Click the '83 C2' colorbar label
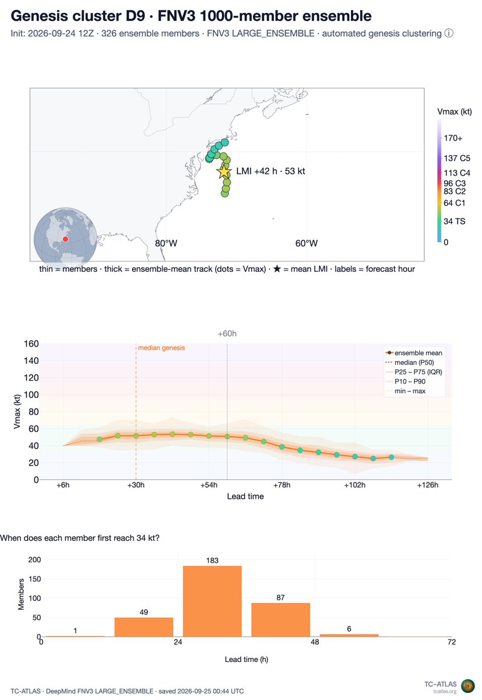482x700 pixels. coord(455,191)
